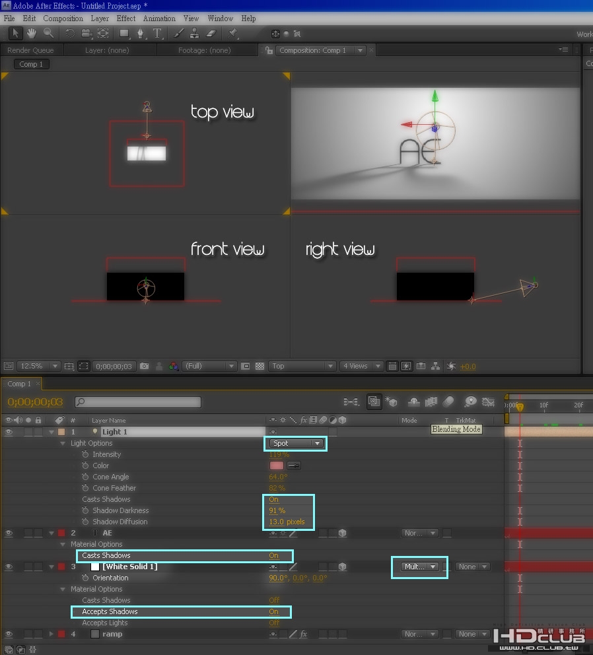Open the Comp Flowchart icon
The height and width of the screenshot is (655, 593).
point(435,366)
